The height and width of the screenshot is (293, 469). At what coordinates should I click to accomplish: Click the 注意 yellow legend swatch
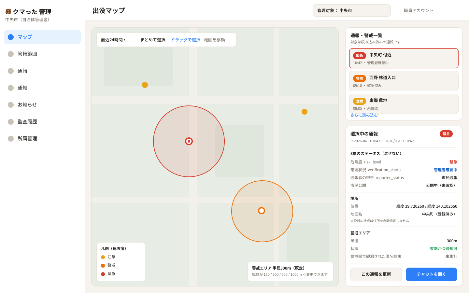[x=103, y=257]
